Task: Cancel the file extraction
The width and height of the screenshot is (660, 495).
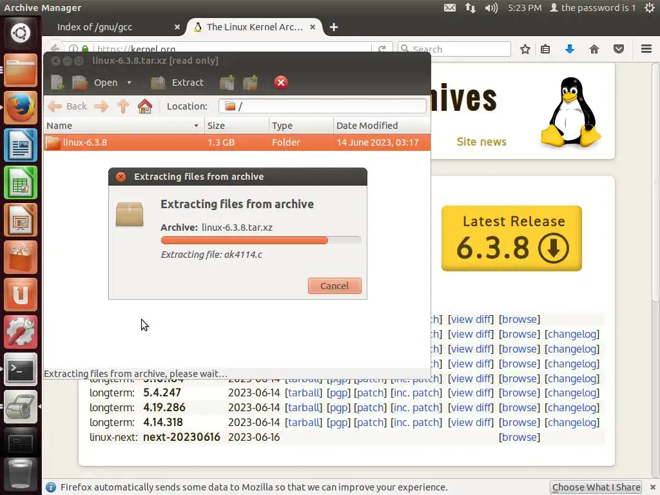Action: point(335,286)
